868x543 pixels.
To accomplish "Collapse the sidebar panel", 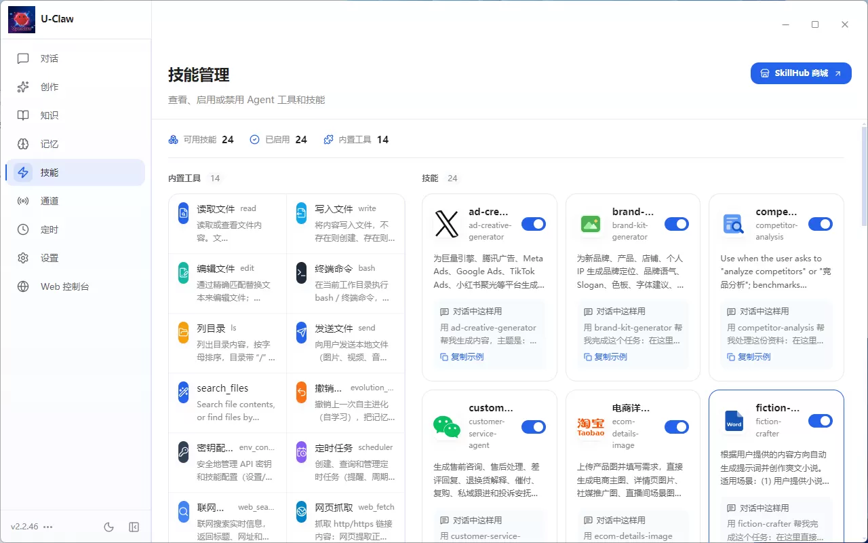I will point(134,527).
